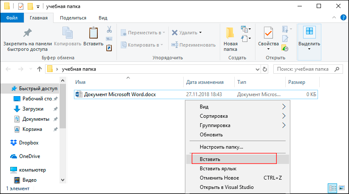Click the up-arrow navigation button

40,69
